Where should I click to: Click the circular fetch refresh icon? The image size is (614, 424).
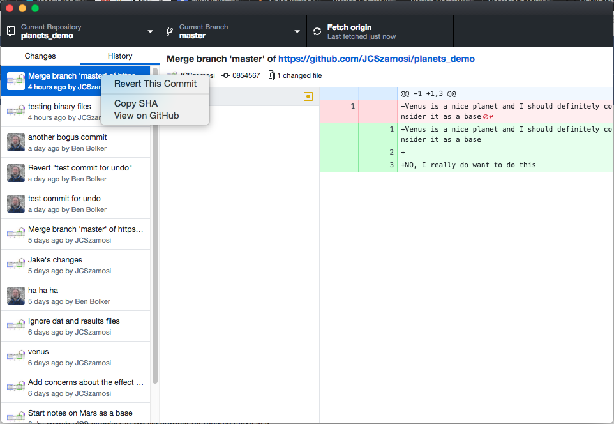coord(317,30)
